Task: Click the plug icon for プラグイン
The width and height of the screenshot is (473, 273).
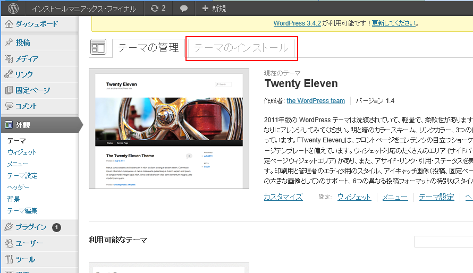Action: tap(9, 227)
